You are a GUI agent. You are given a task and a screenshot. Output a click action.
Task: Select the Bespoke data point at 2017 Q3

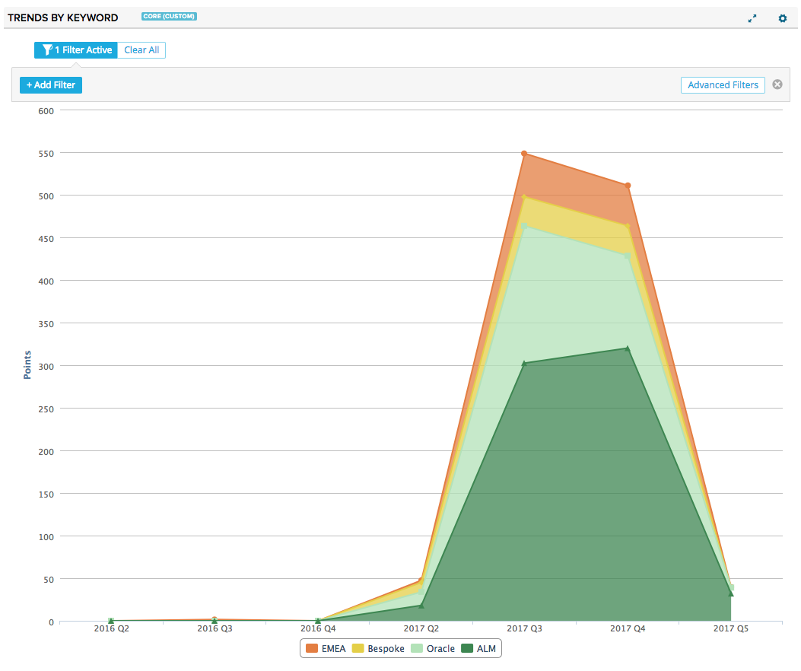[524, 197]
